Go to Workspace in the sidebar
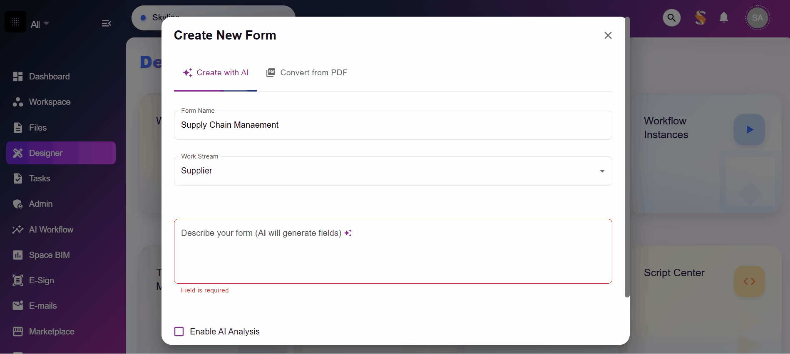The height and width of the screenshot is (354, 790). [61, 102]
